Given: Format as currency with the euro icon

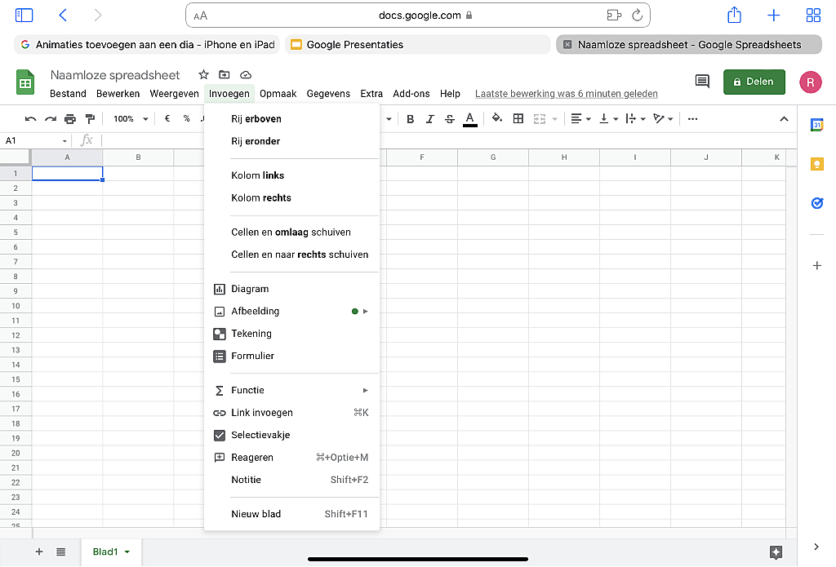Looking at the screenshot, I should 167,119.
